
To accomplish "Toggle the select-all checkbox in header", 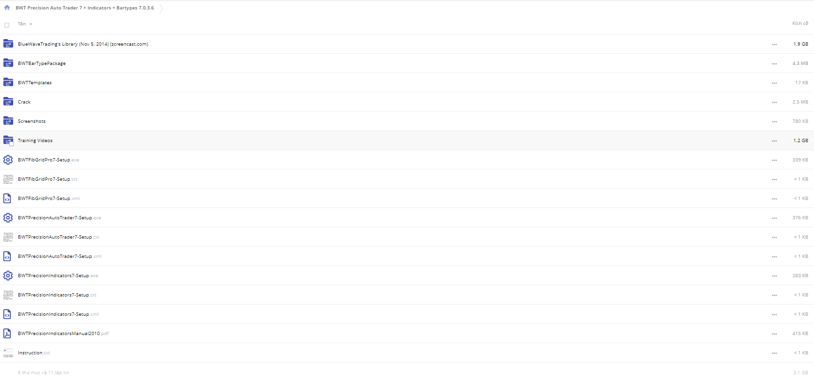I will (7, 25).
